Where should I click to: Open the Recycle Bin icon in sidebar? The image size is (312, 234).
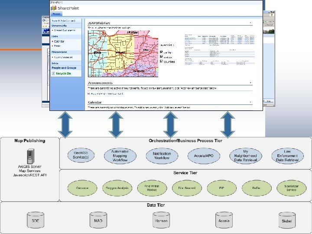pos(53,73)
